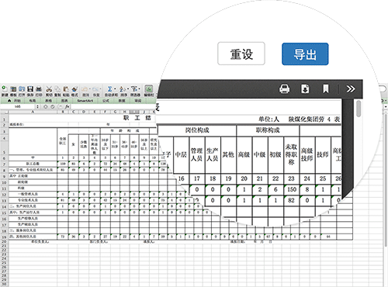Viewport: 388px width, 287px height.
Task: Click the bookmark icon in dark toolbar
Action: tap(326, 88)
